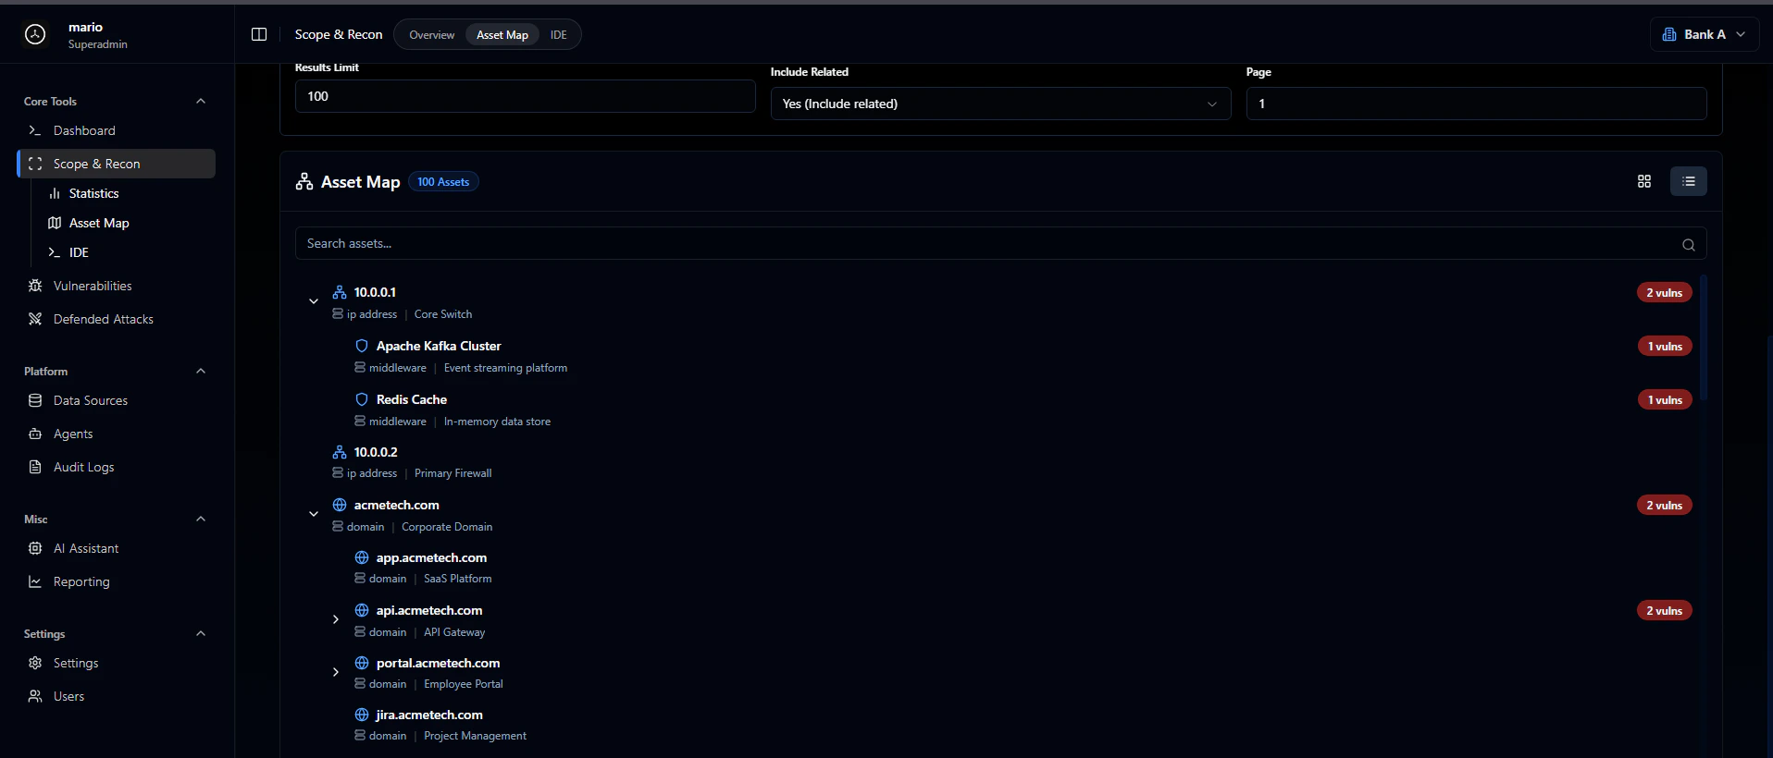Image resolution: width=1773 pixels, height=758 pixels.
Task: Click the 10.0.0.1 network node icon
Action: [x=340, y=292]
